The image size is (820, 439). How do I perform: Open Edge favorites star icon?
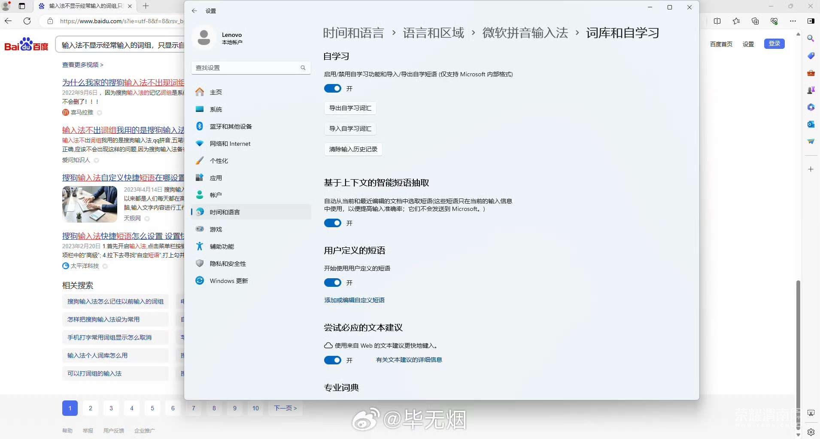(x=736, y=21)
